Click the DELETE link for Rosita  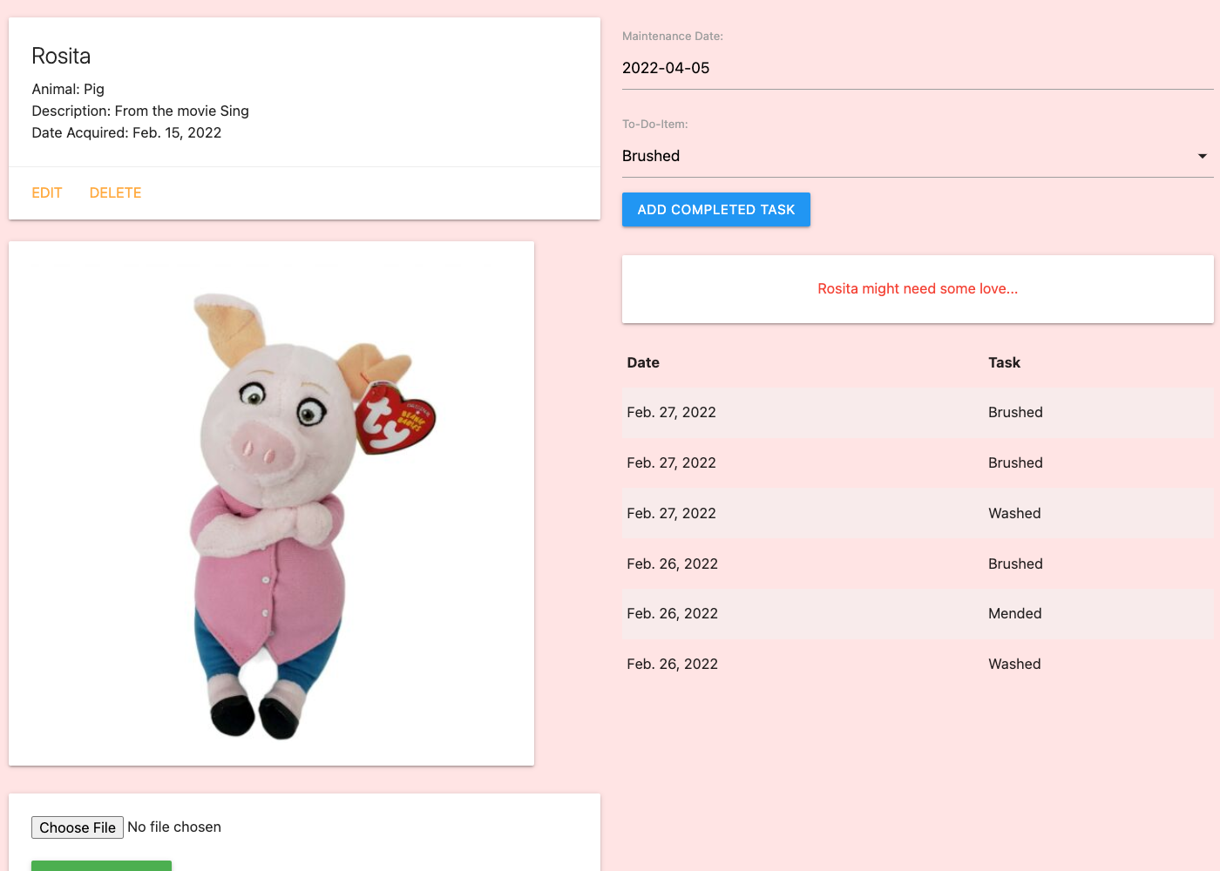tap(115, 193)
